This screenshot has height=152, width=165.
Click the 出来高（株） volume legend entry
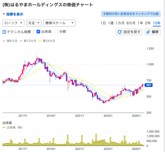[x=13, y=127]
